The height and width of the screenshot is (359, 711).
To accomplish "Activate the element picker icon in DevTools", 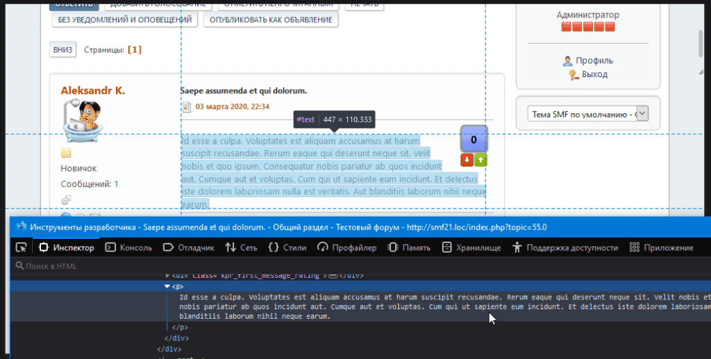I will (22, 247).
